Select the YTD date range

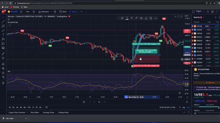(29, 107)
